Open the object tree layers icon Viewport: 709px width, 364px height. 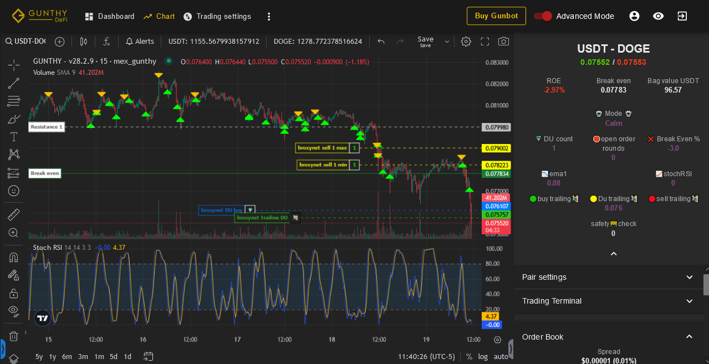(14, 359)
